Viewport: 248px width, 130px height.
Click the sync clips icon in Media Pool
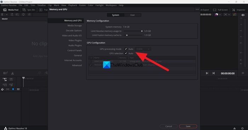[23, 14]
